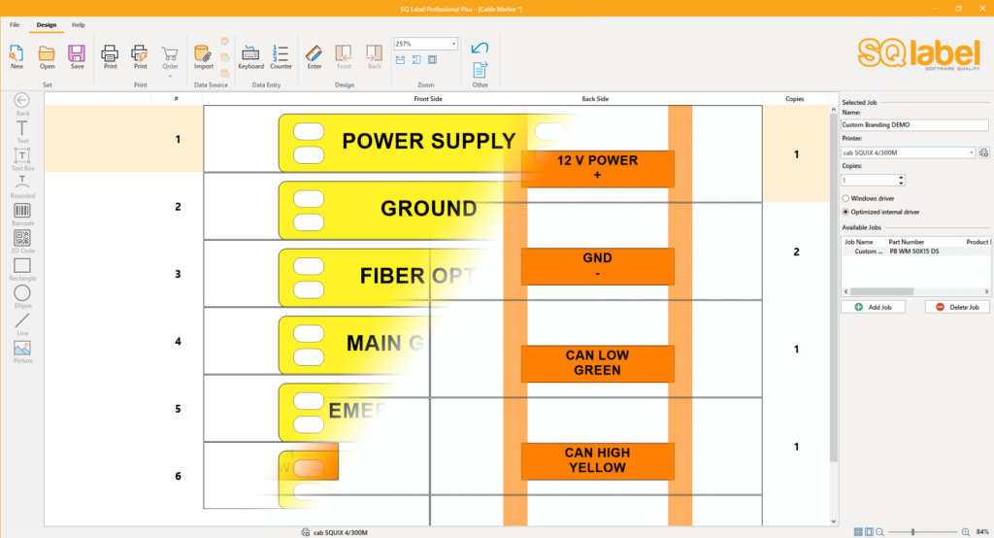This screenshot has height=538, width=994.
Task: Open the Import data source tool
Action: click(x=203, y=56)
